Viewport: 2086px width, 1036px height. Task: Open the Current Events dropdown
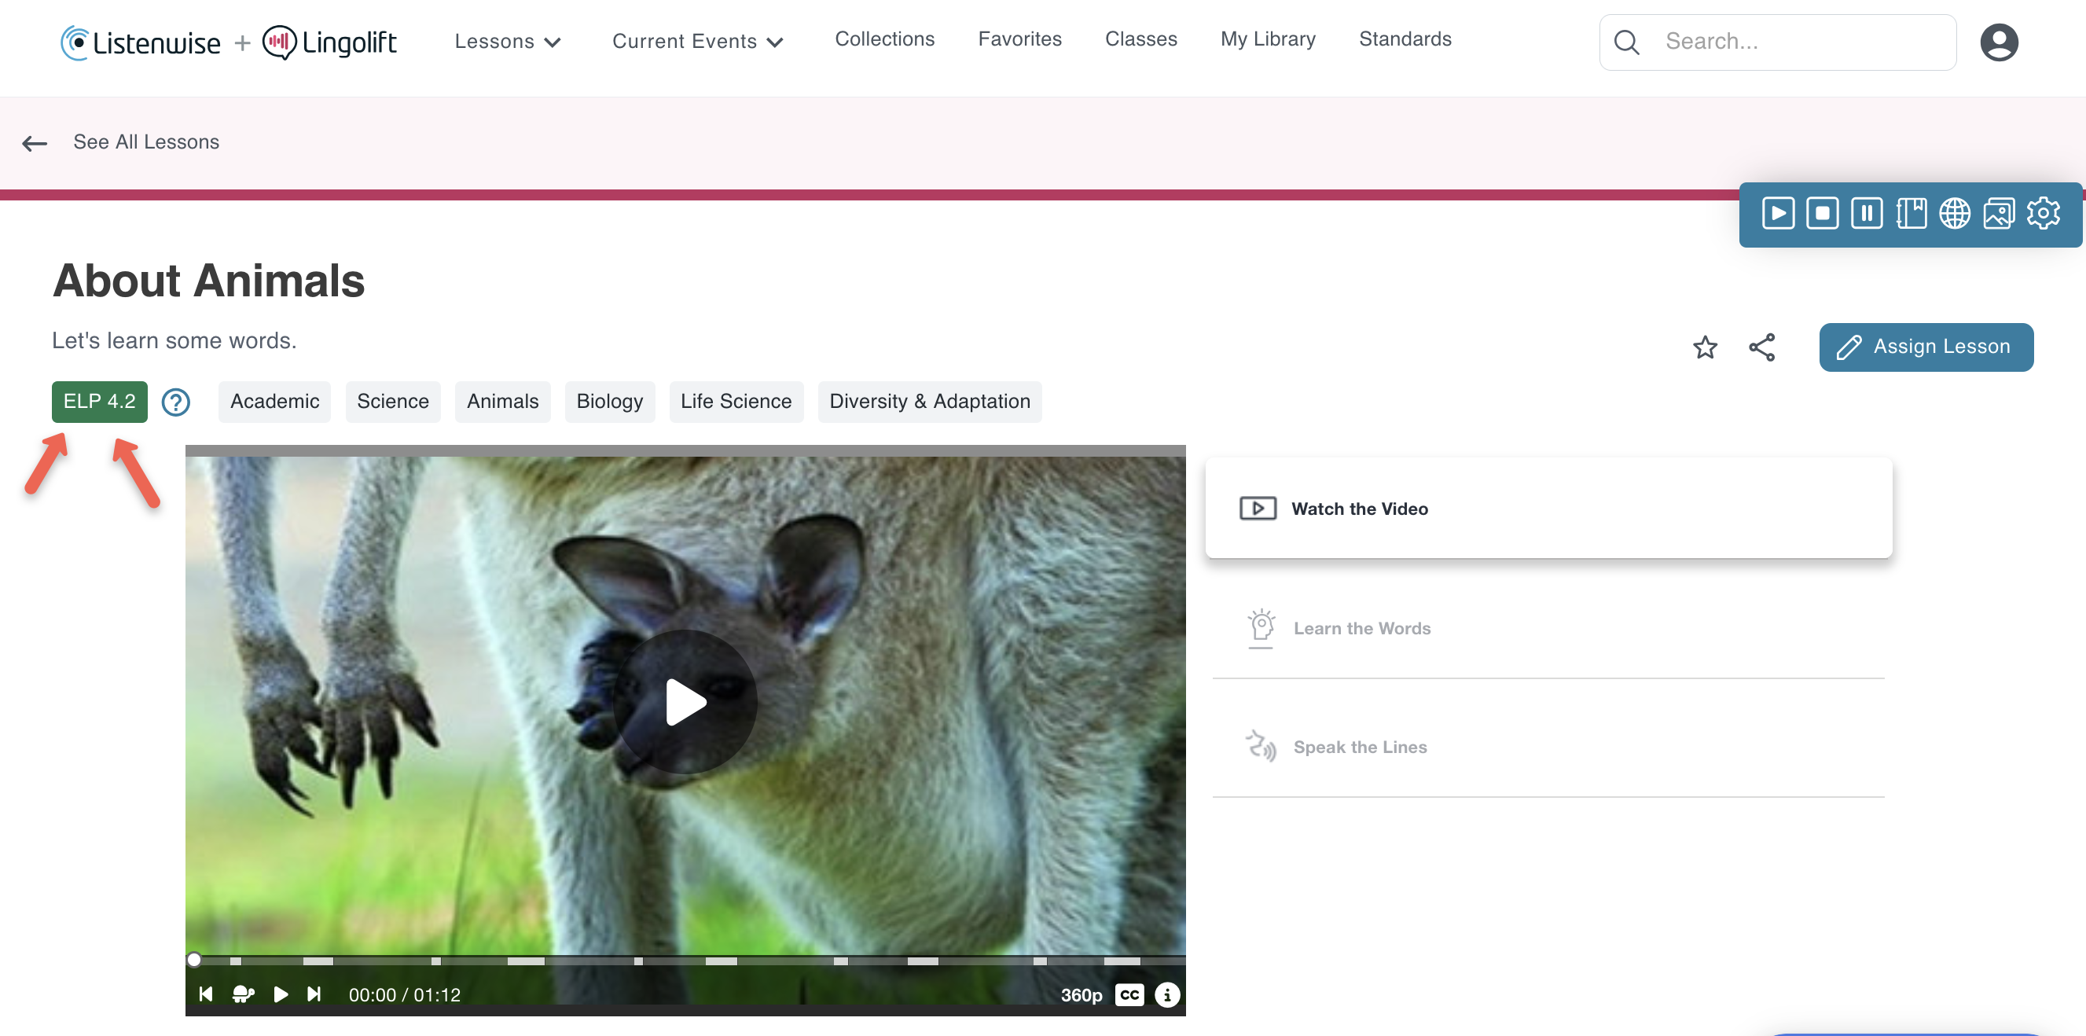click(697, 42)
